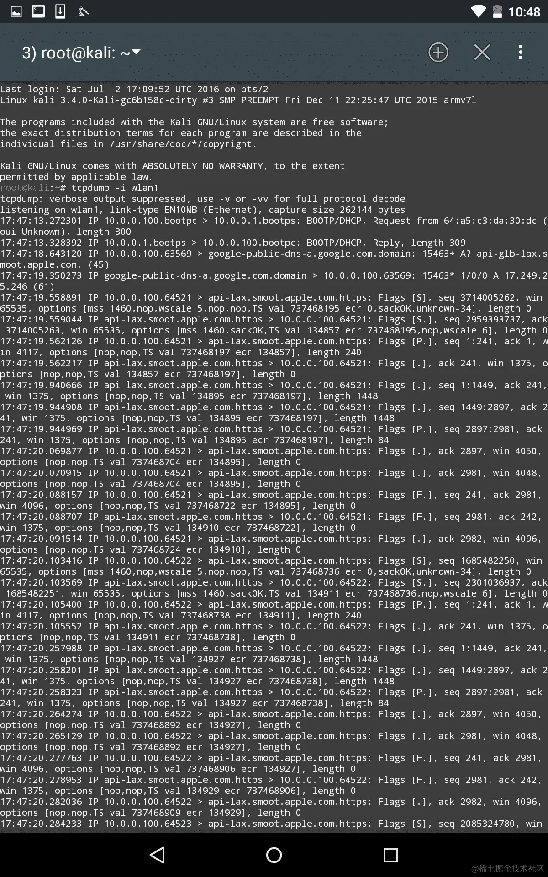This screenshot has width=548, height=877.
Task: Tap the Kali dragon notification icon
Action: [x=82, y=12]
